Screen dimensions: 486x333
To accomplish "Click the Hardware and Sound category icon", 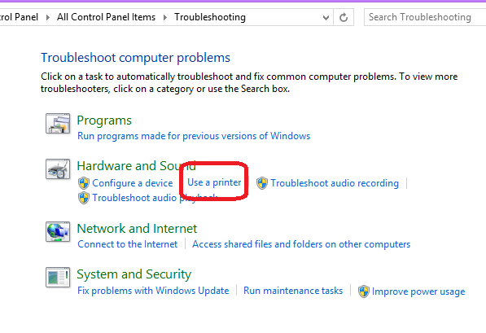I will click(58, 169).
